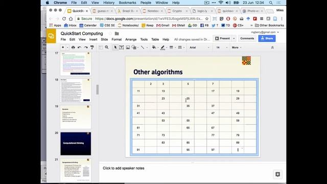Screen dimensions: 327x184
Task: Open the Format menu in Slides
Action: click(x=116, y=39)
